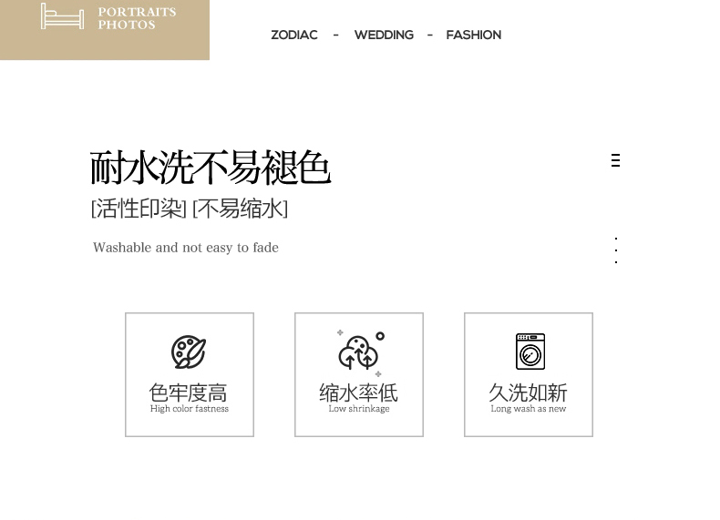Click the 'High color fastness' caption

click(190, 409)
